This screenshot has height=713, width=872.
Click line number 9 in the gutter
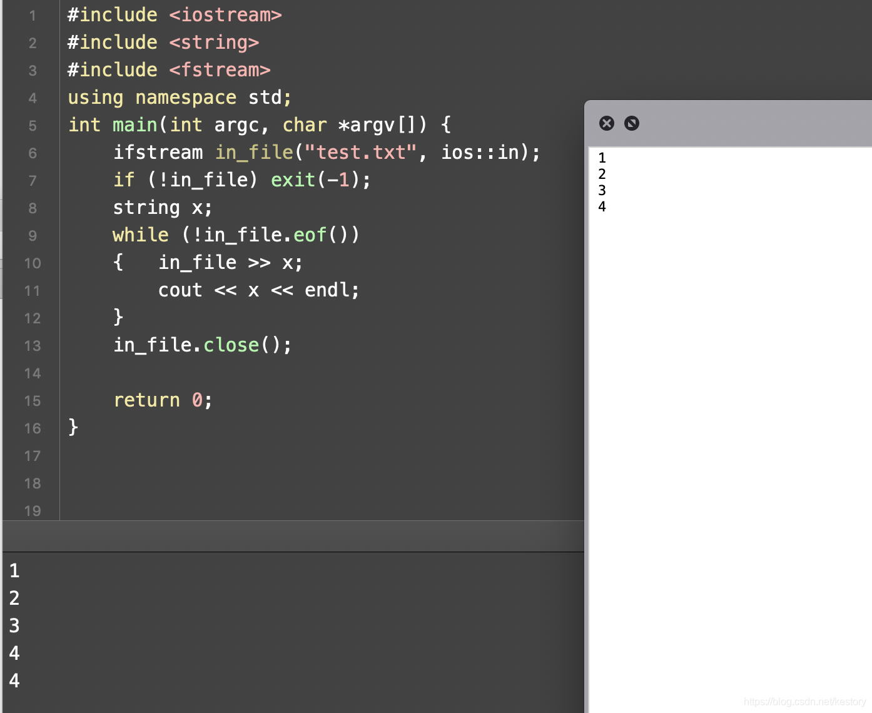(x=33, y=236)
